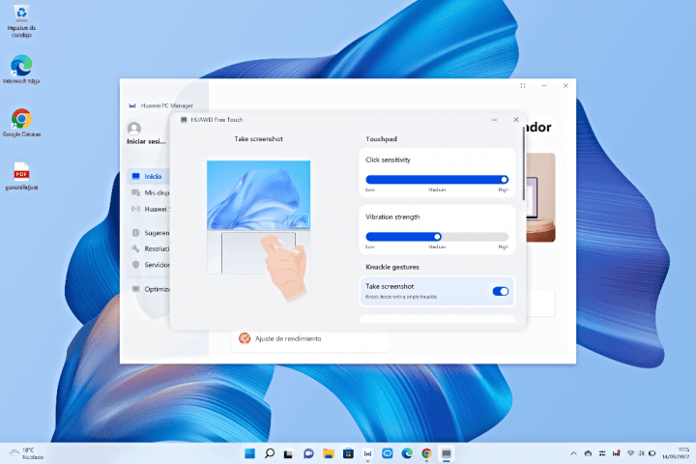Image resolution: width=696 pixels, height=464 pixels.
Task: Open Optimiz... in PC Manager sidebar
Action: pyautogui.click(x=150, y=289)
